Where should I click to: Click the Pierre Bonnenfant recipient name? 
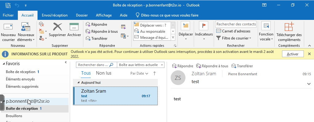(x=243, y=74)
